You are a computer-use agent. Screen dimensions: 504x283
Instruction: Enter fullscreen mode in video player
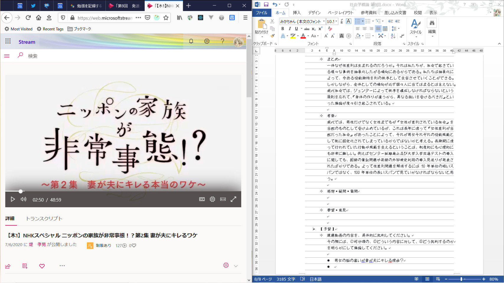(233, 199)
